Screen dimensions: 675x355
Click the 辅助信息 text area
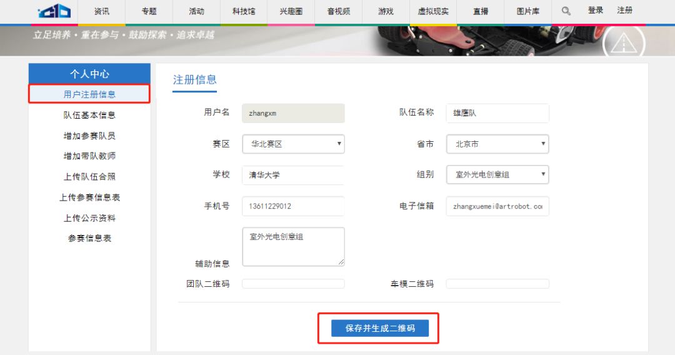click(x=293, y=247)
